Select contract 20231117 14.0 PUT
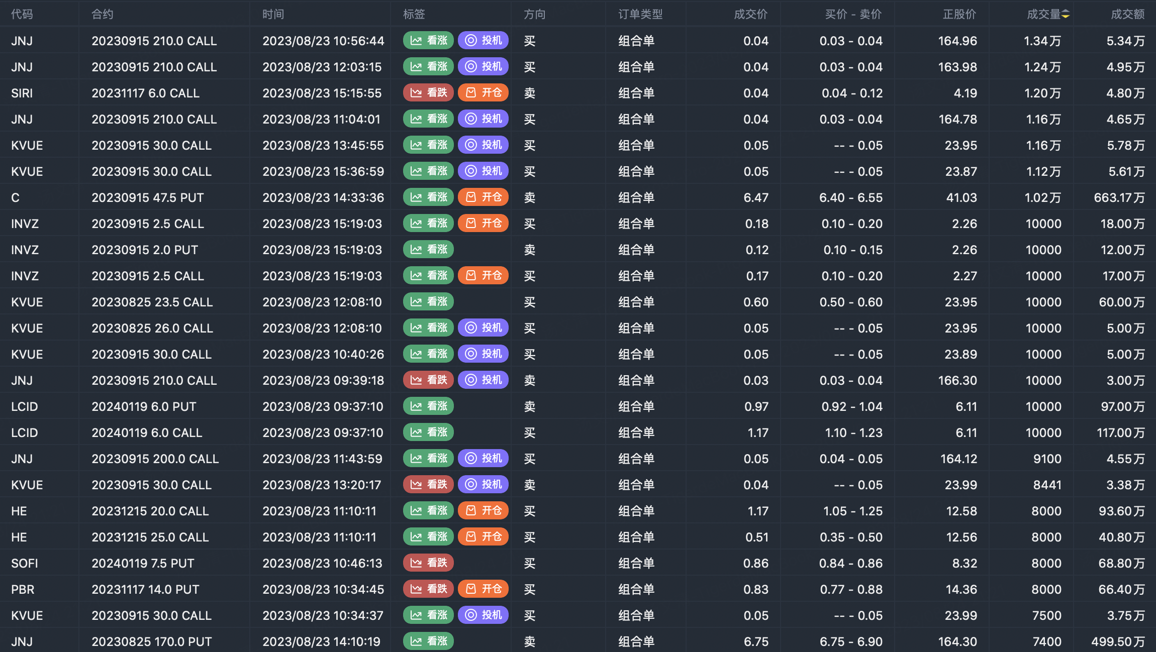 (145, 590)
